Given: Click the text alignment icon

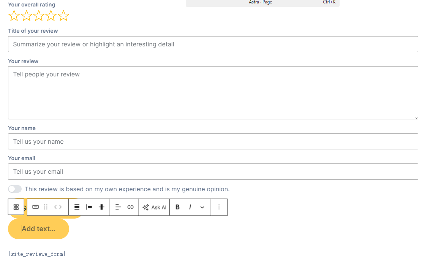Looking at the screenshot, I should [118, 207].
